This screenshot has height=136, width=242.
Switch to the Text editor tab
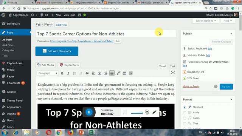(x=172, y=66)
